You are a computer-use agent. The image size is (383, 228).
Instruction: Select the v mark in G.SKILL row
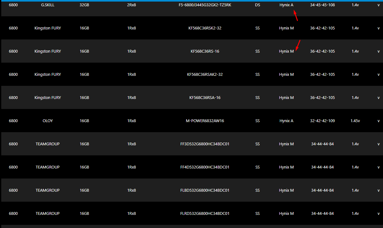378,5
